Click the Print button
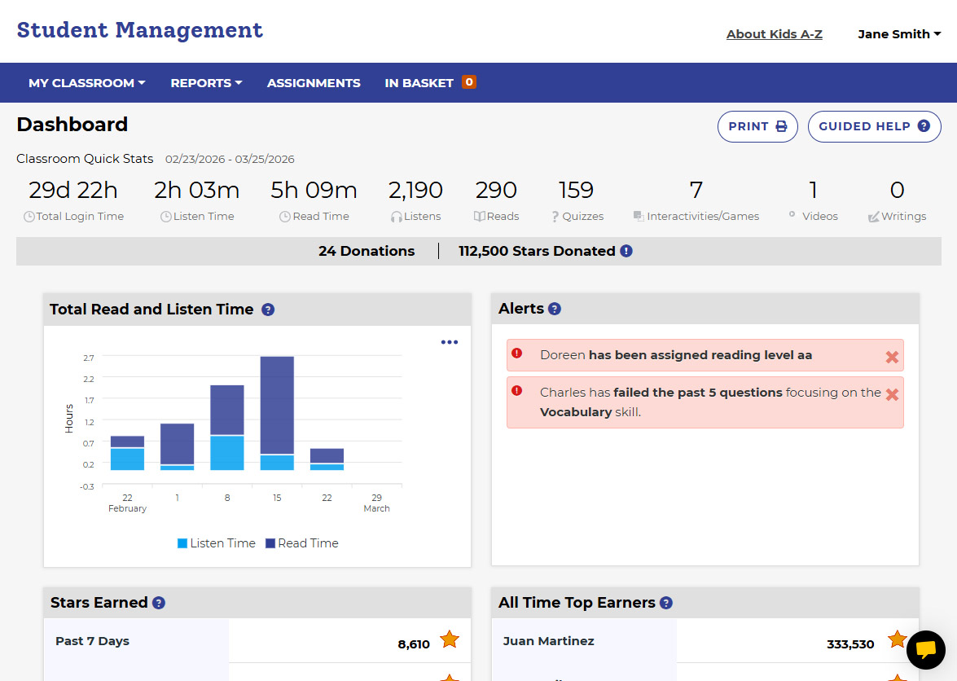Image resolution: width=957 pixels, height=681 pixels. (757, 126)
